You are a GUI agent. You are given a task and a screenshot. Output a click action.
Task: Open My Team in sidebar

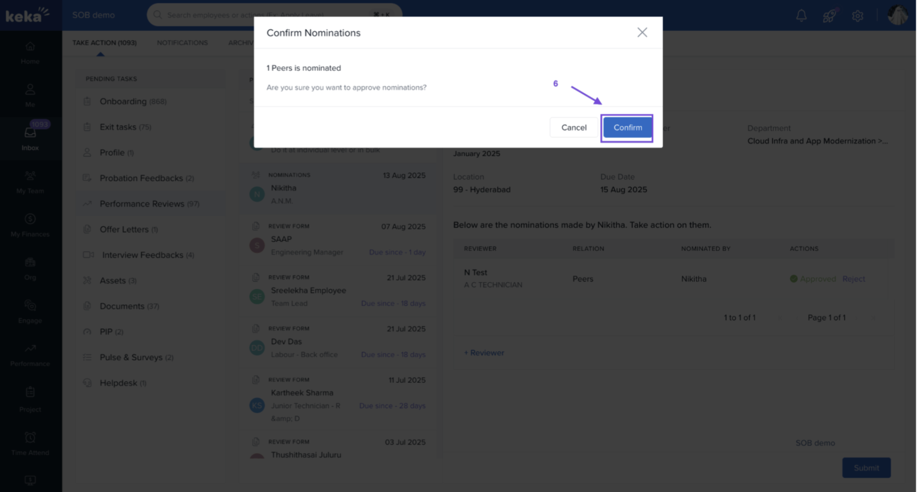30,182
